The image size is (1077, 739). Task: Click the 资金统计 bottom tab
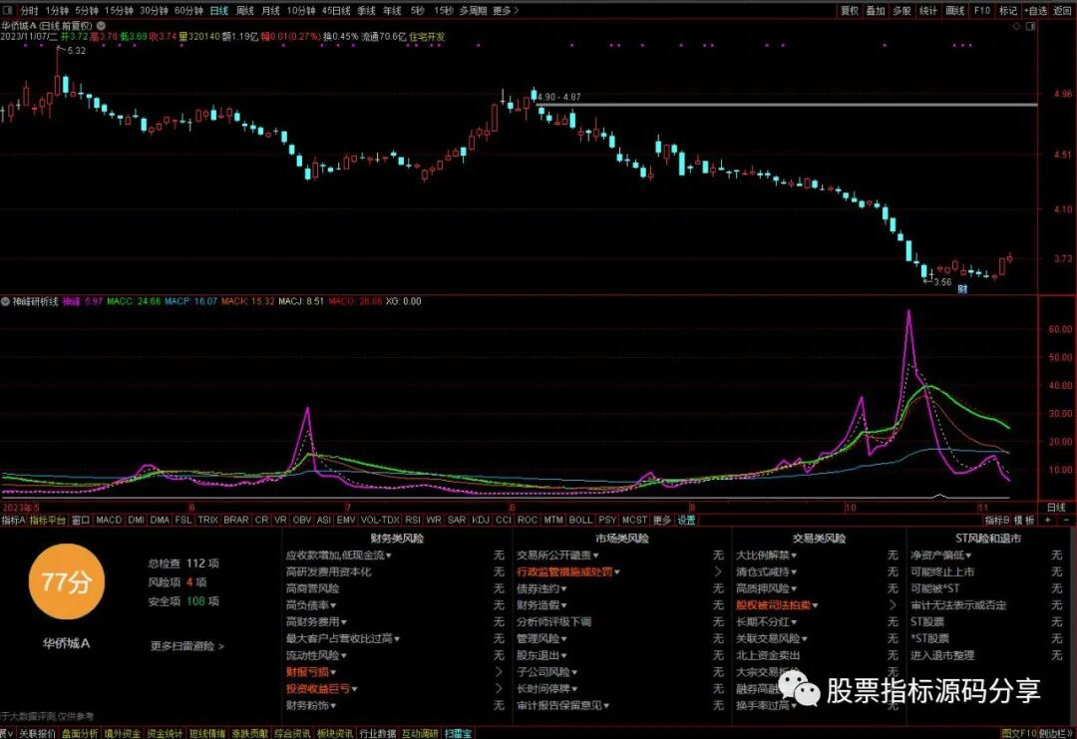[165, 733]
